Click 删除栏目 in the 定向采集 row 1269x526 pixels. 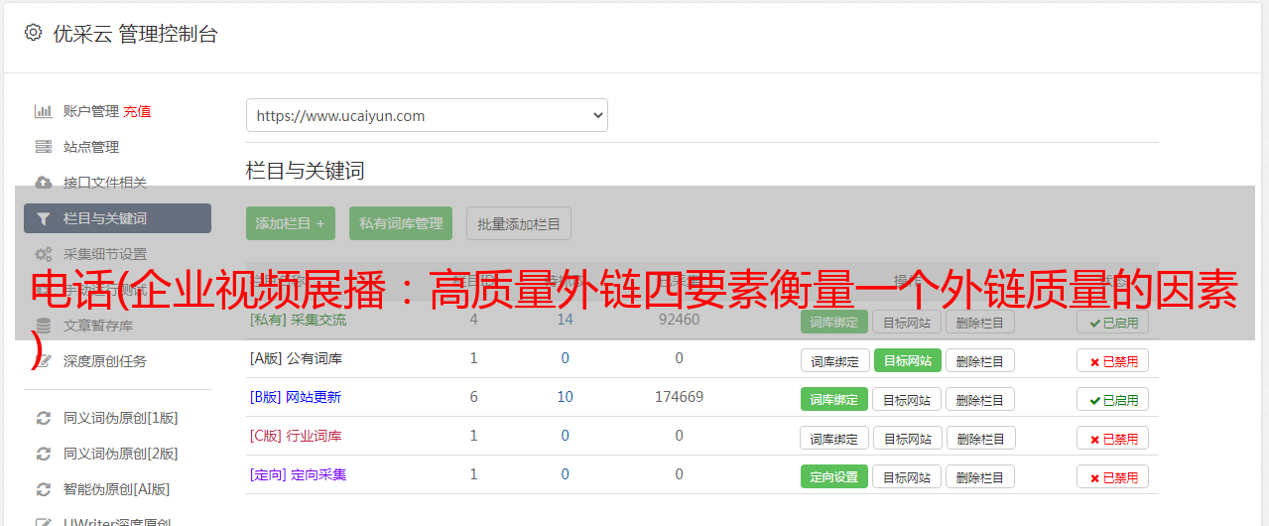click(980, 476)
